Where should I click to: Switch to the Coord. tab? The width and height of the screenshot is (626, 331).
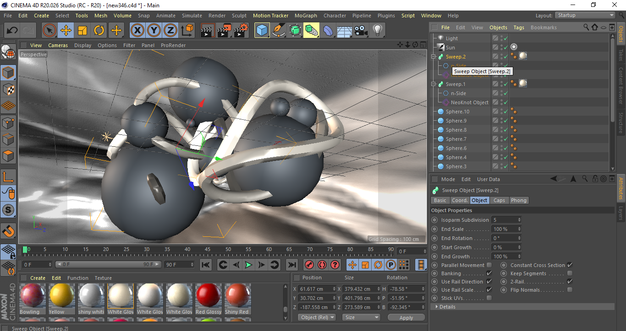pyautogui.click(x=460, y=200)
